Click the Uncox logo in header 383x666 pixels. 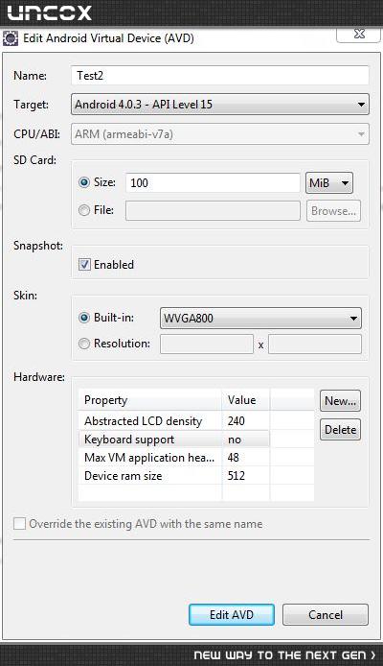(50, 12)
